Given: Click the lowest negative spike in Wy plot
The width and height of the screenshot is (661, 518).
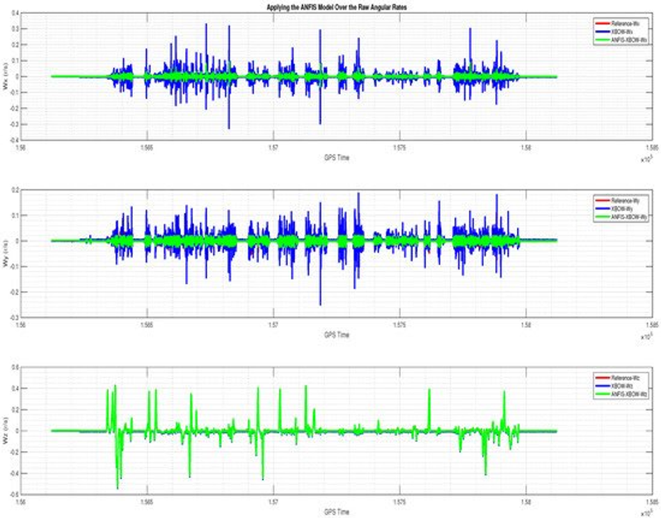Looking at the screenshot, I should pyautogui.click(x=320, y=303).
